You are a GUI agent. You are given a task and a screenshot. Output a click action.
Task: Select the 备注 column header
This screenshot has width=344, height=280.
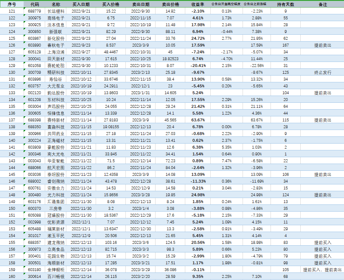(x=323, y=4)
